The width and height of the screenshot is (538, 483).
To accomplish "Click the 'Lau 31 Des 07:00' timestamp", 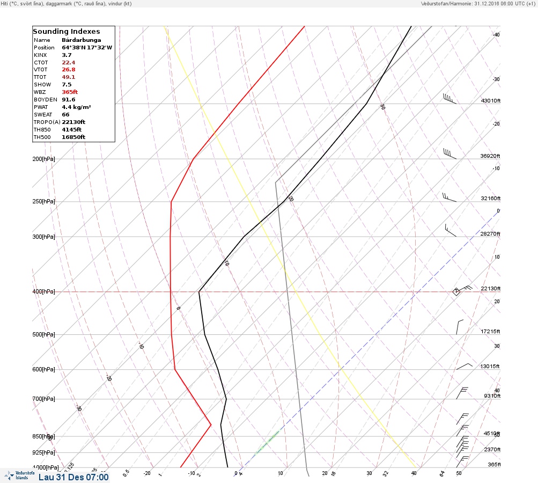I will point(73,477).
